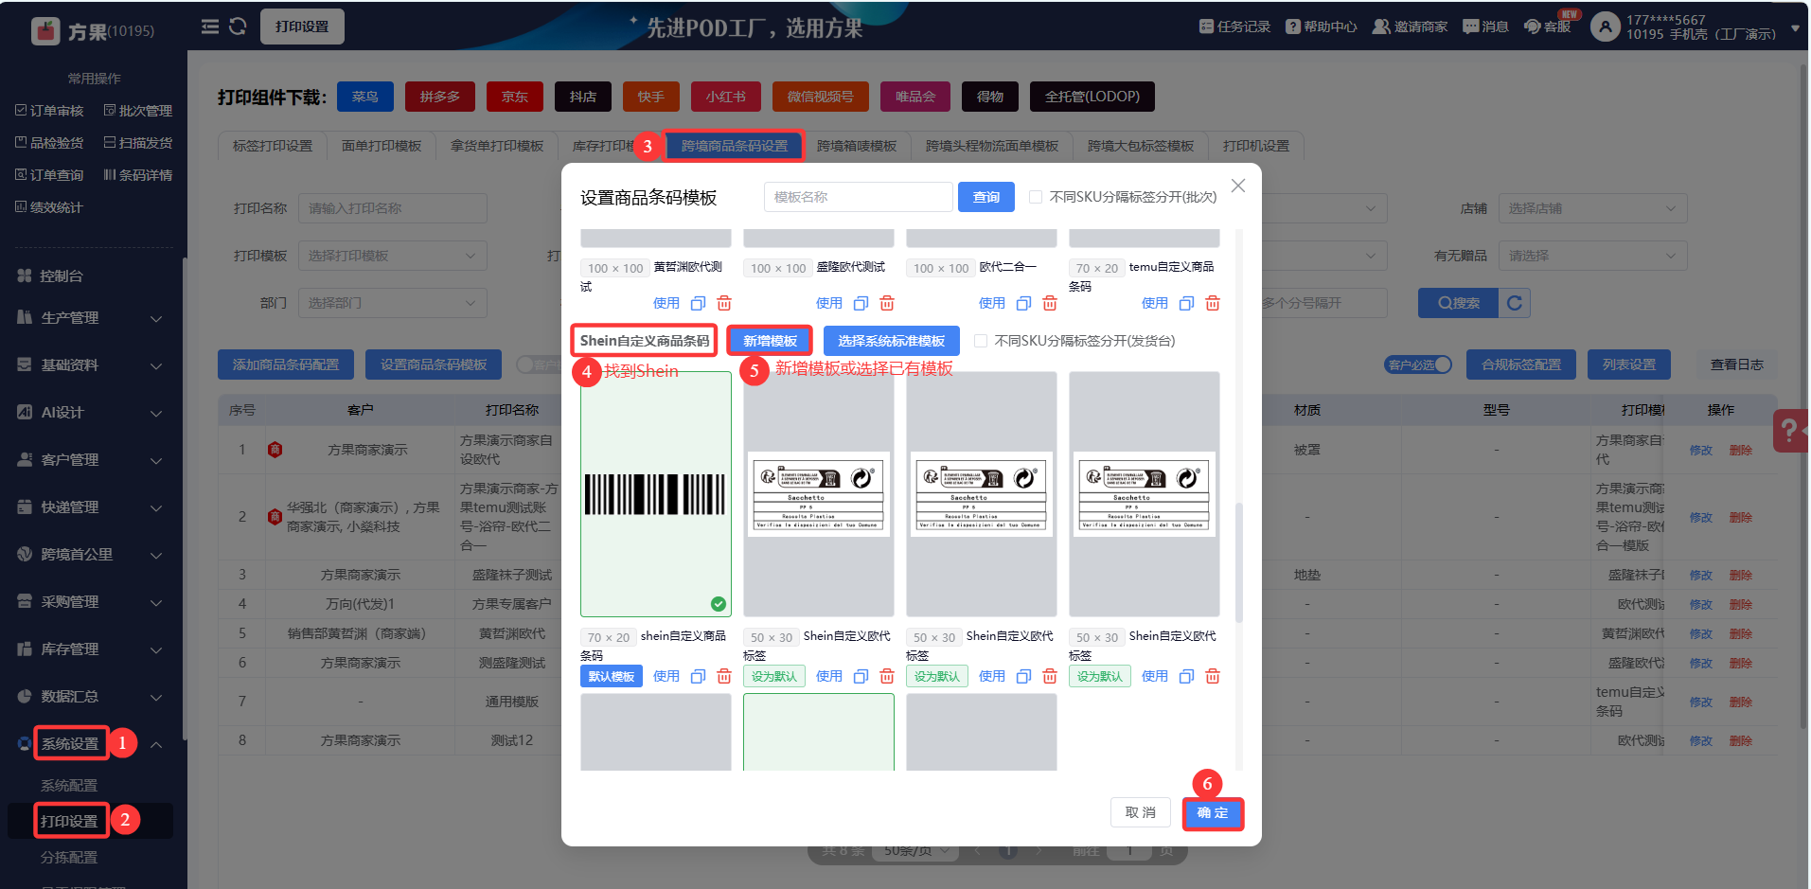Click 默认模板 badge on shein自定义商品条码
Screen dimensions: 1811x889
(612, 676)
